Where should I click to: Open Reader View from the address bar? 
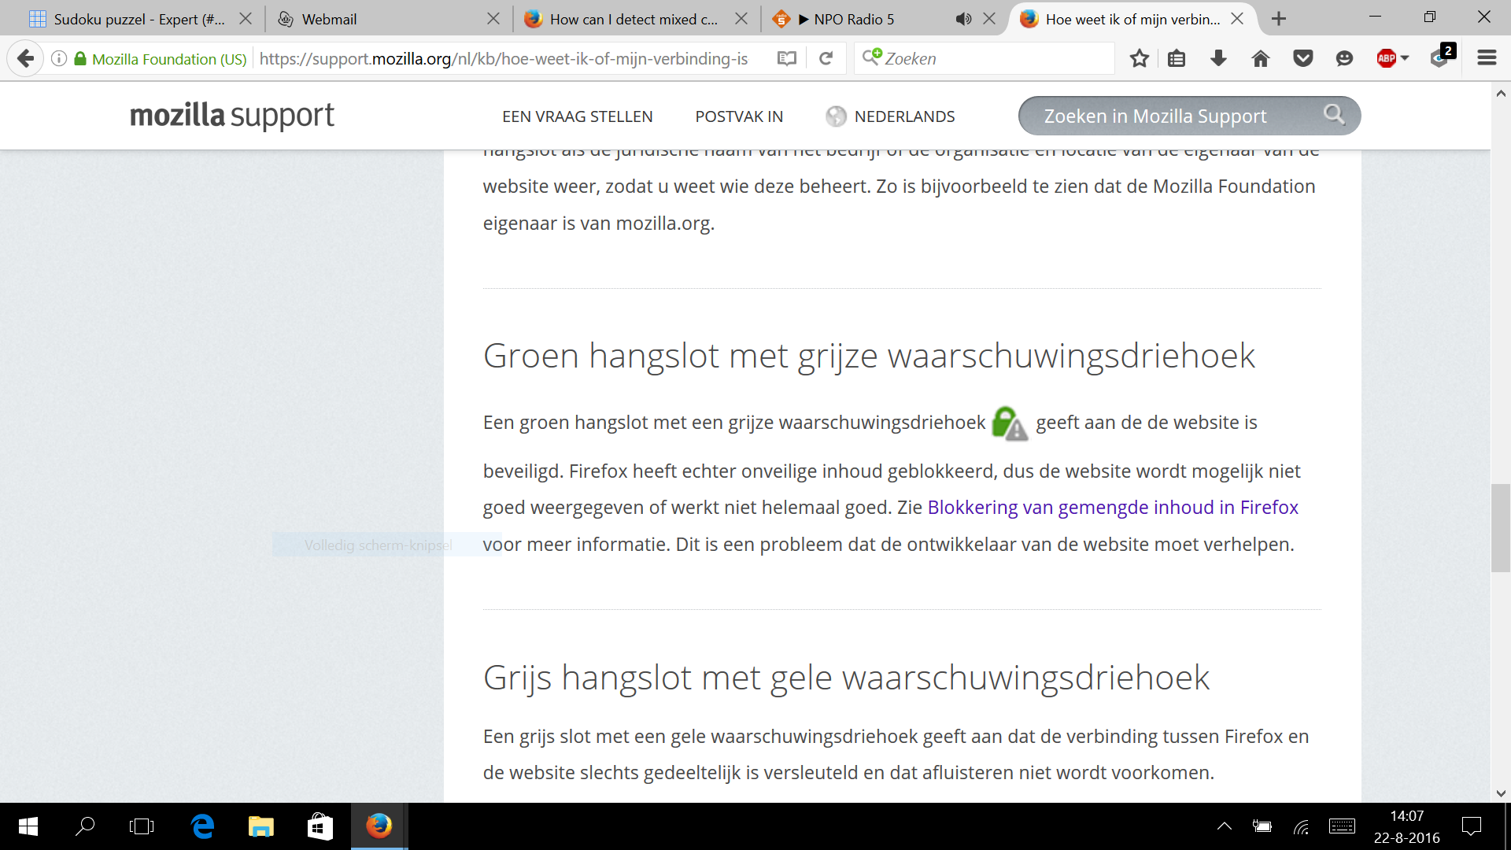[x=786, y=58]
